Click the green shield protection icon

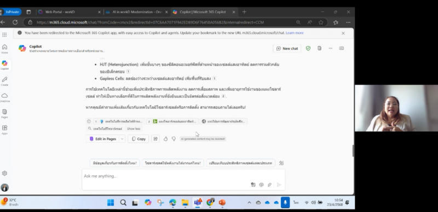[x=308, y=48]
